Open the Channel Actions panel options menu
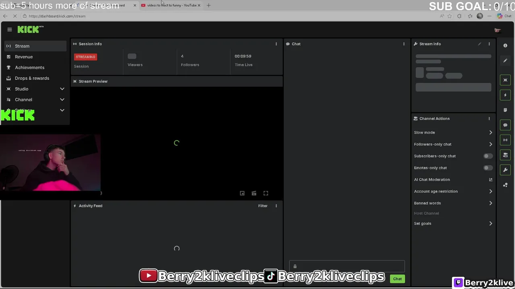515x289 pixels. pos(489,118)
